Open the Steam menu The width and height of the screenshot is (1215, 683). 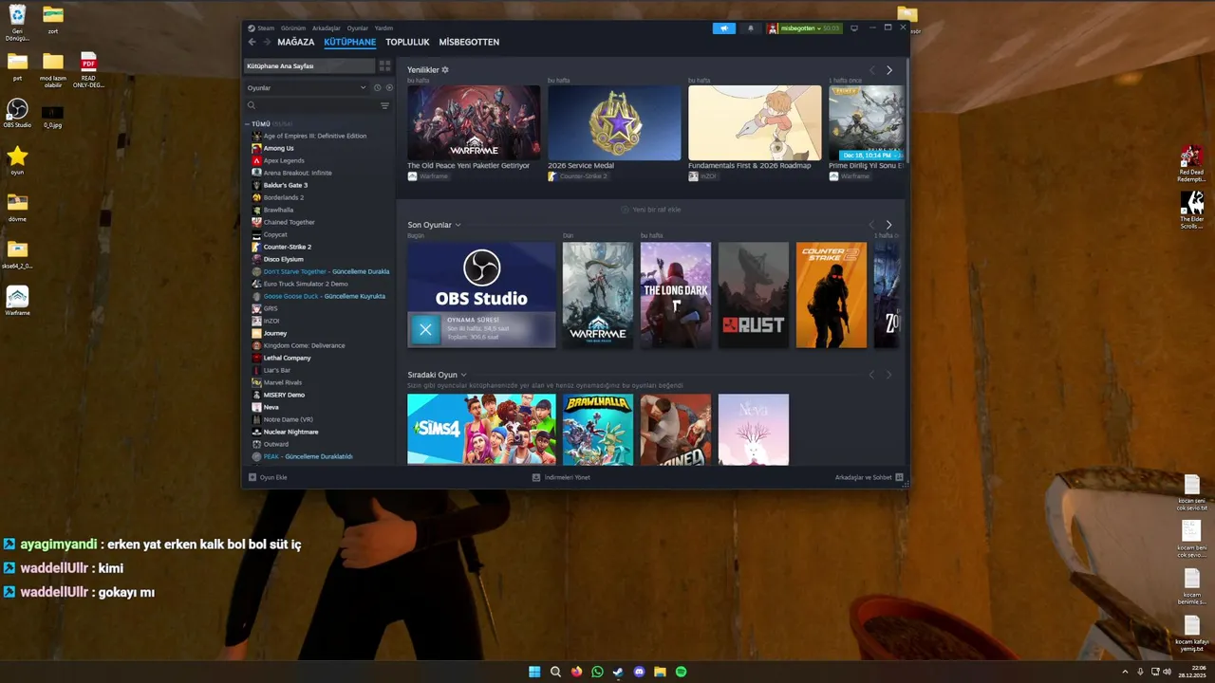(x=260, y=28)
